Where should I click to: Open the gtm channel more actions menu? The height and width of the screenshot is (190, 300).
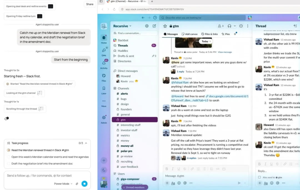tap(247, 26)
